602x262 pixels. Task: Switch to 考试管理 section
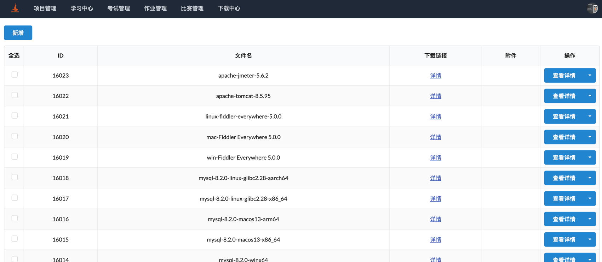coord(119,8)
